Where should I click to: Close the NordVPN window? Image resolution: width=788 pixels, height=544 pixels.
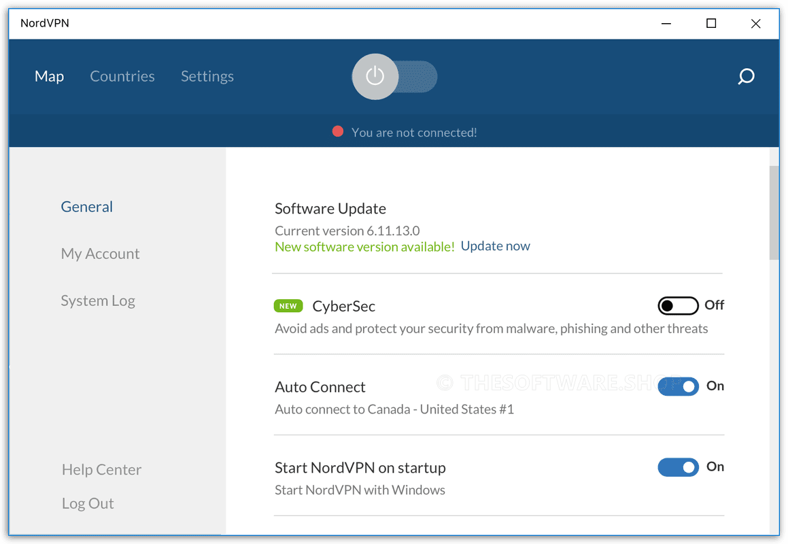755,24
